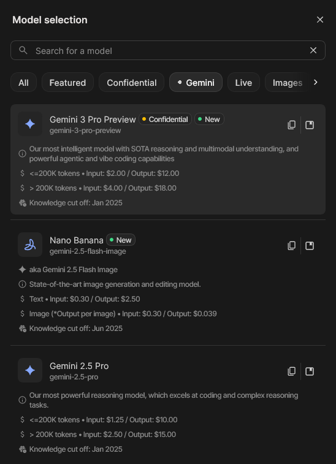
Task: Clear the model search field
Action: point(313,51)
